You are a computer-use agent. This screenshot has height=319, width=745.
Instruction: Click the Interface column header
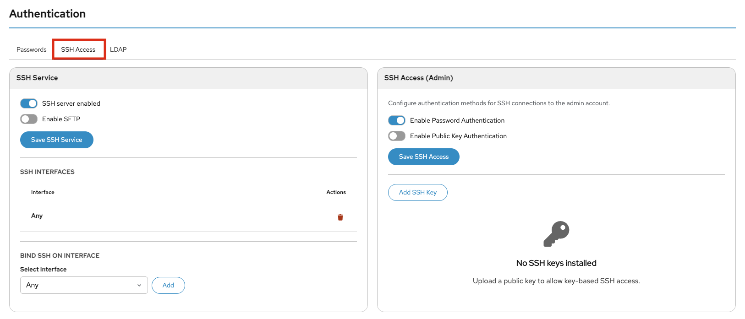[43, 192]
